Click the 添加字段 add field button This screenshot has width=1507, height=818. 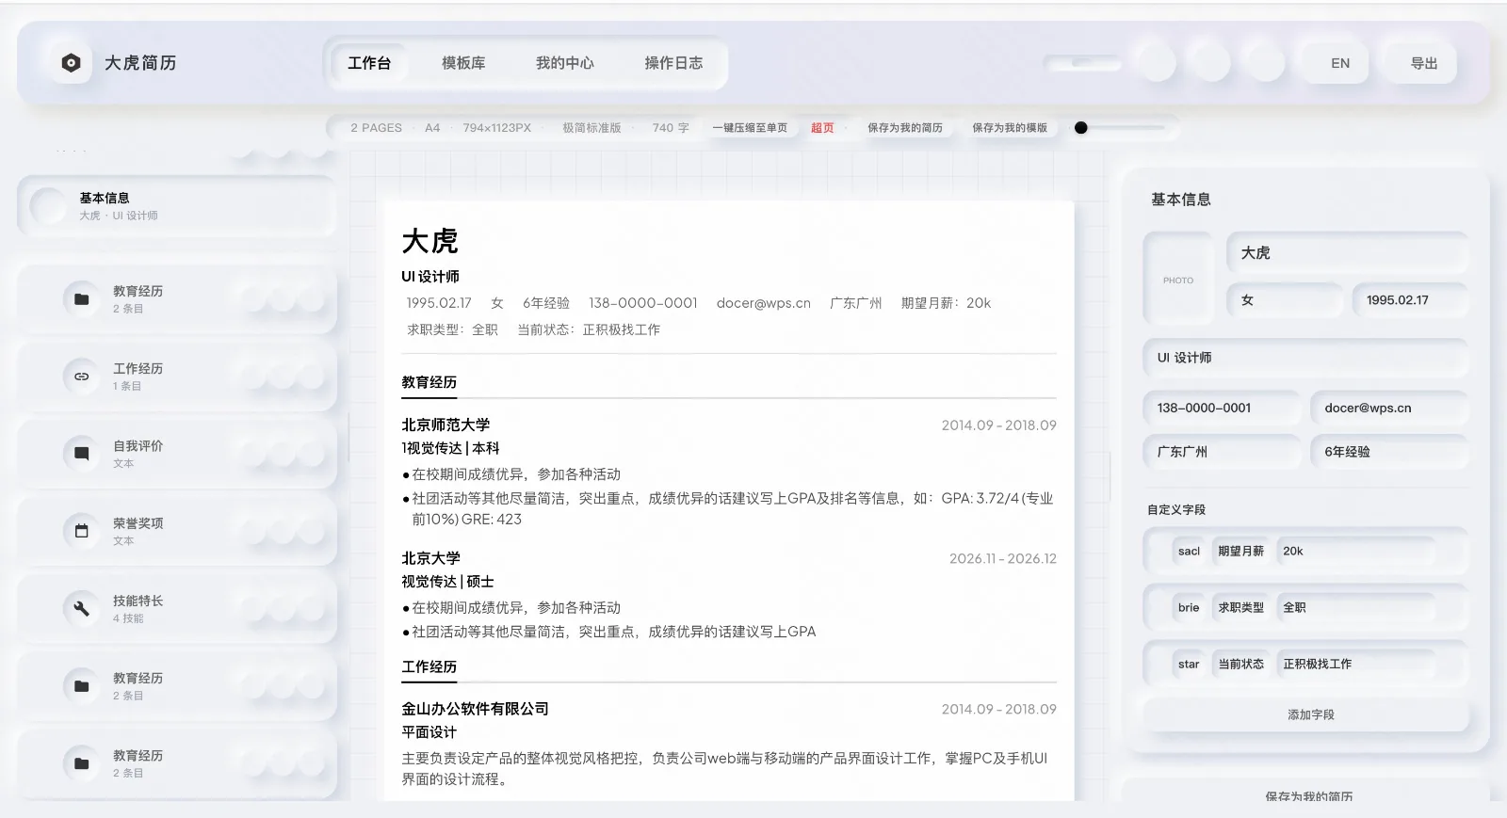1305,715
